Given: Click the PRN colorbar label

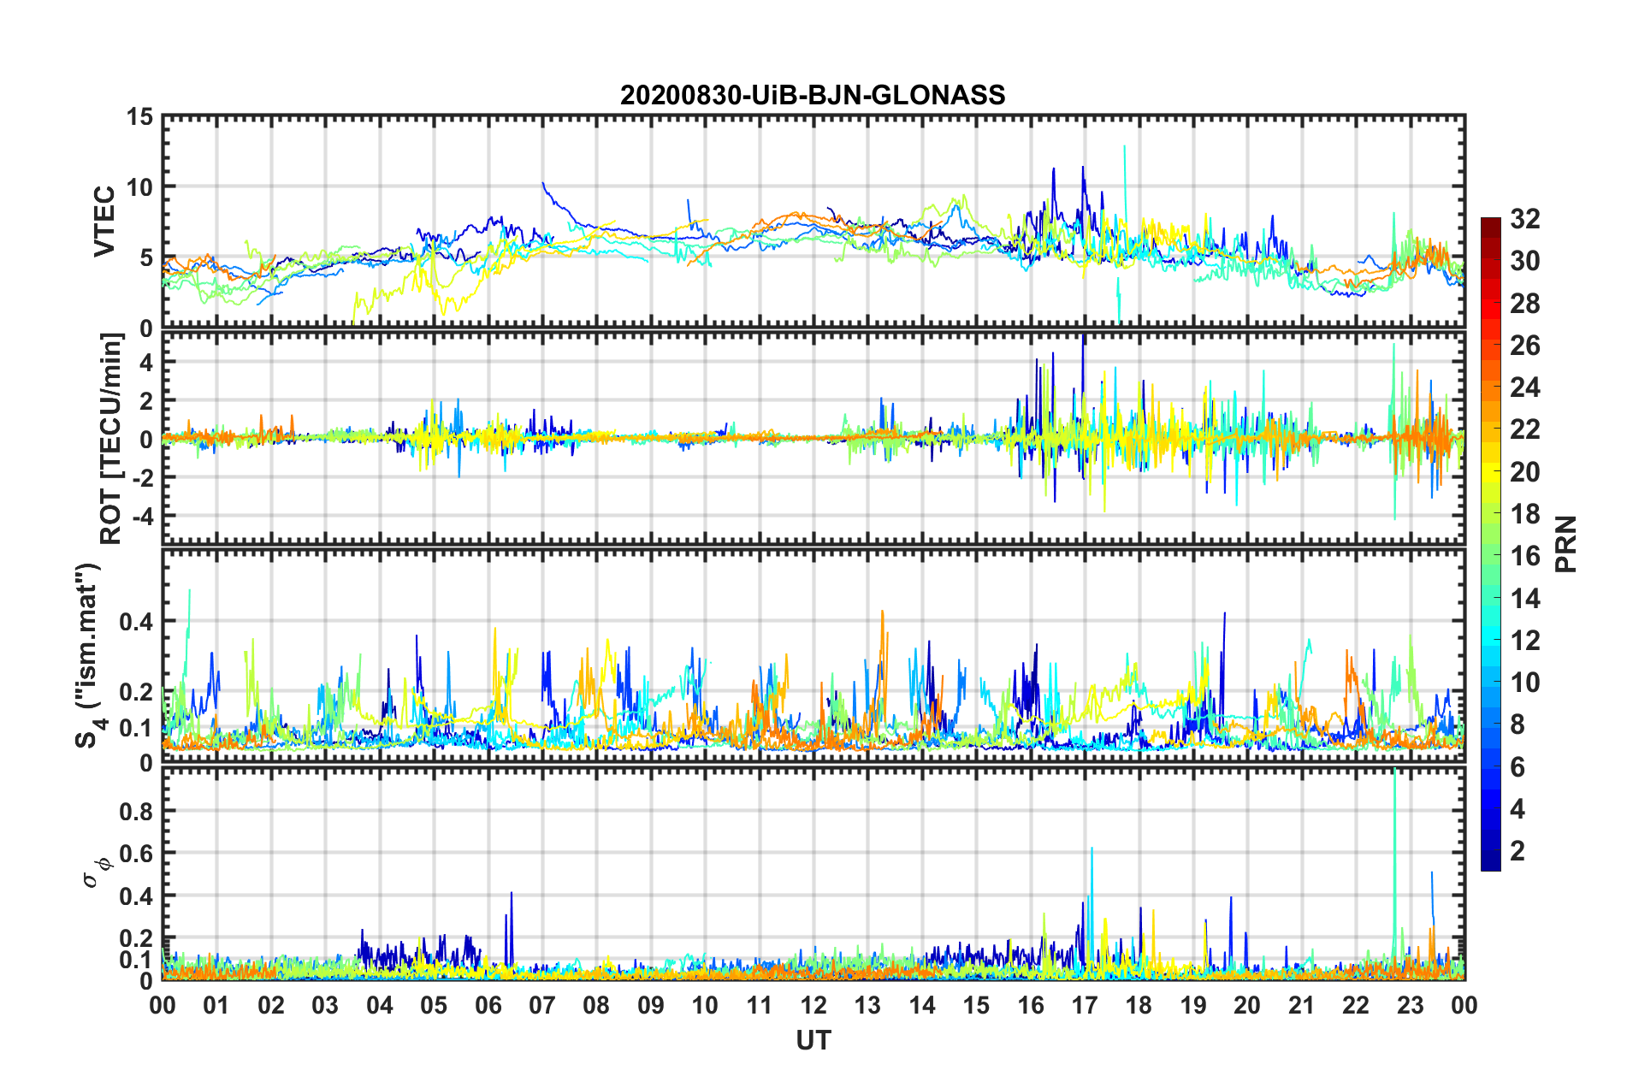Looking at the screenshot, I should click(1565, 544).
